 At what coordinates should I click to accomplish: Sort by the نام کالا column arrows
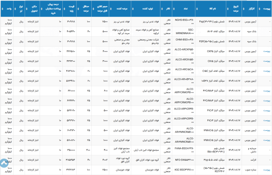click(197, 9)
